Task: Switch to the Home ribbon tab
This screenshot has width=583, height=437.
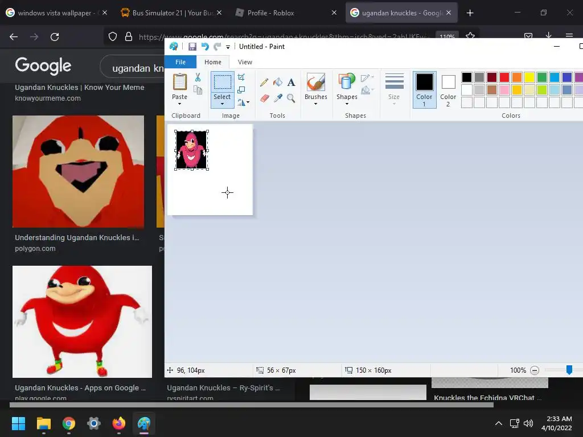Action: point(213,62)
